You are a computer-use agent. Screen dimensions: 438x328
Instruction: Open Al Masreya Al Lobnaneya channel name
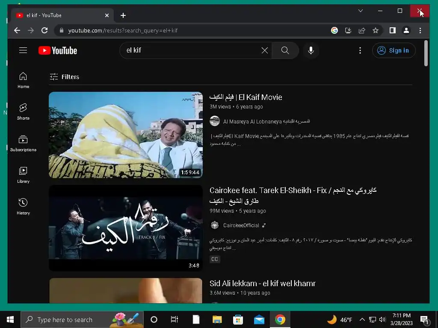pos(266,121)
